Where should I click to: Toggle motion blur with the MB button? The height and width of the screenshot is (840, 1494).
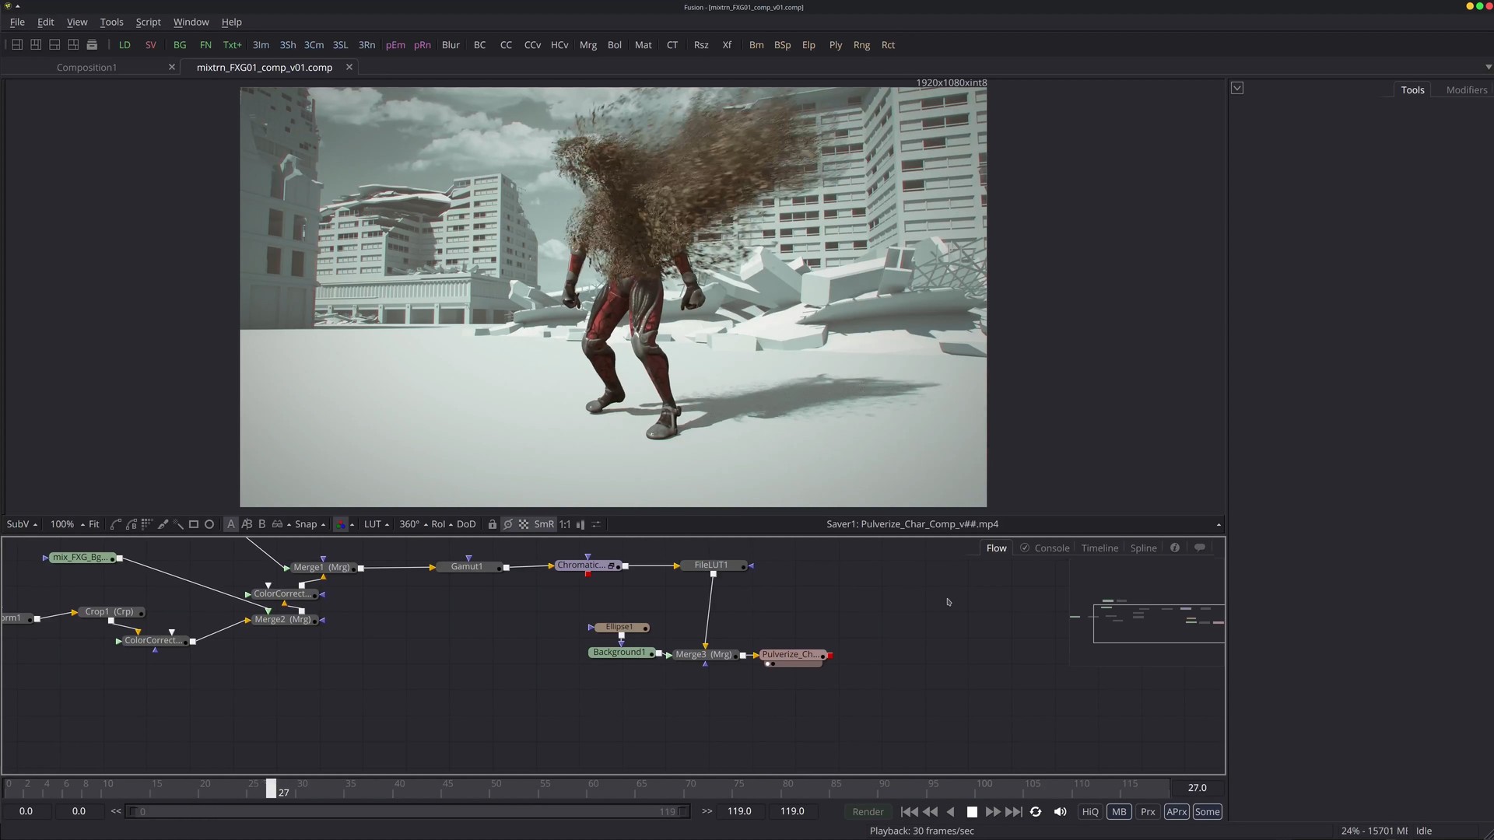(x=1119, y=811)
